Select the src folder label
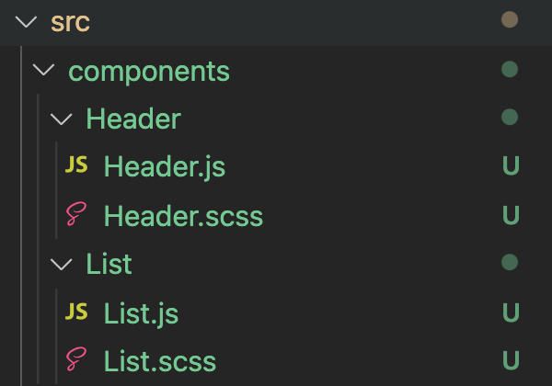This screenshot has height=386, width=552. [x=70, y=22]
